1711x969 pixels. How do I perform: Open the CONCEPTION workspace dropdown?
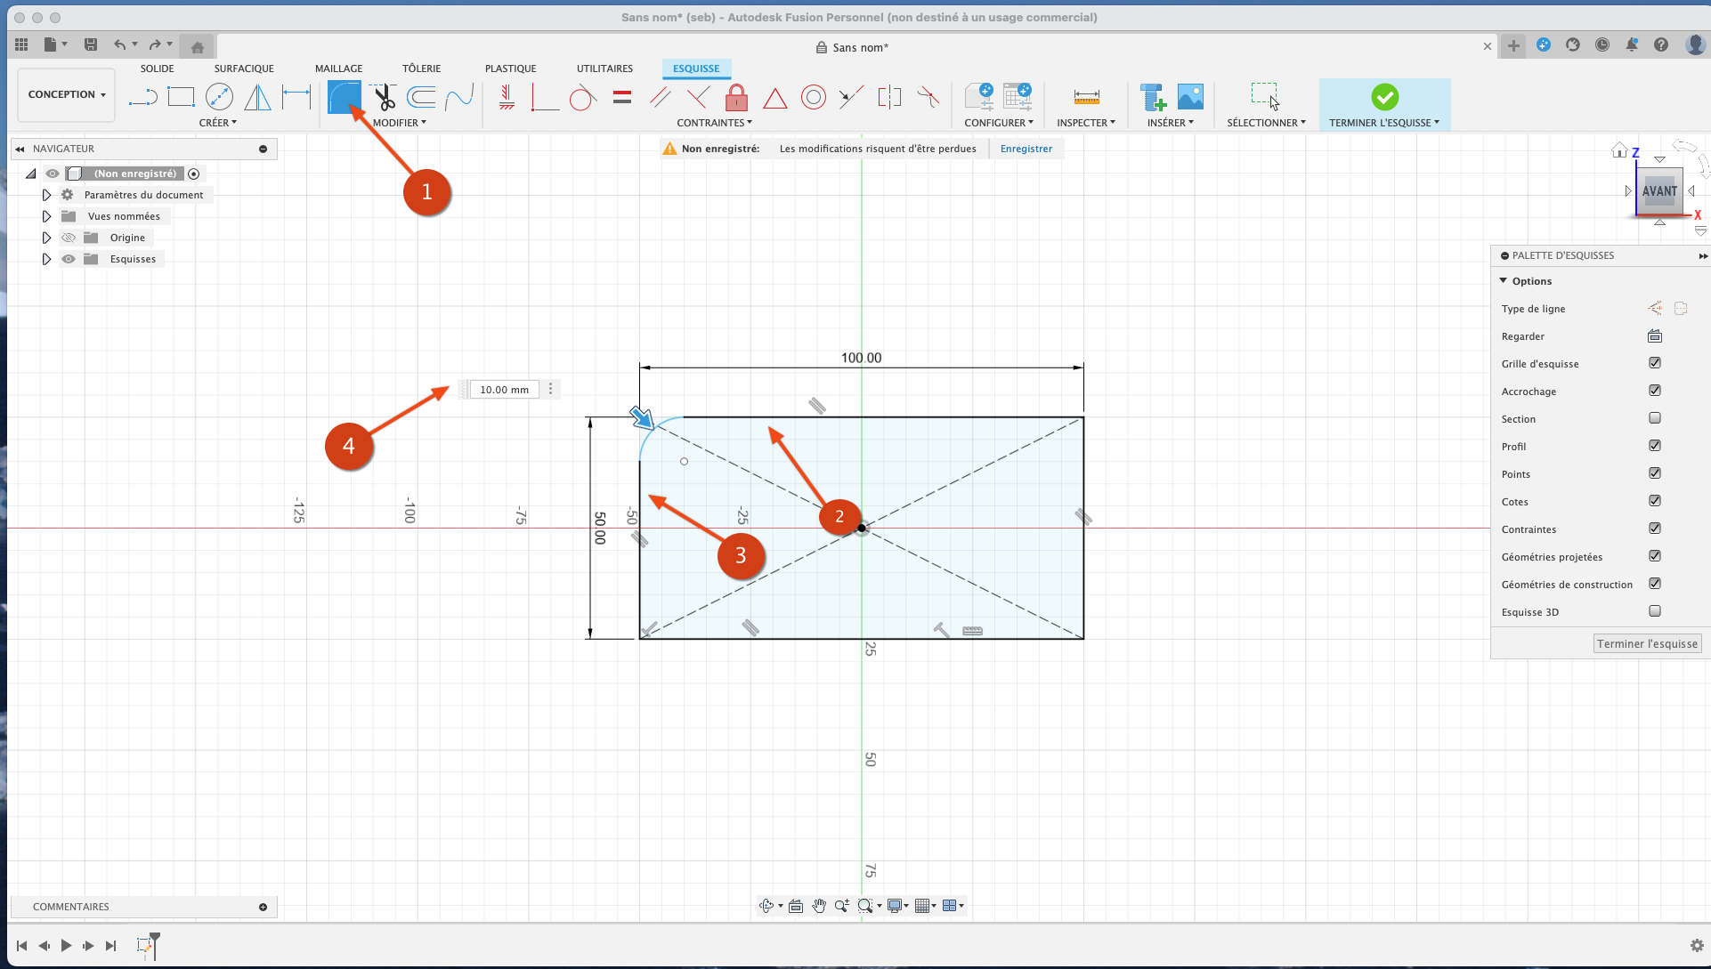coord(67,94)
